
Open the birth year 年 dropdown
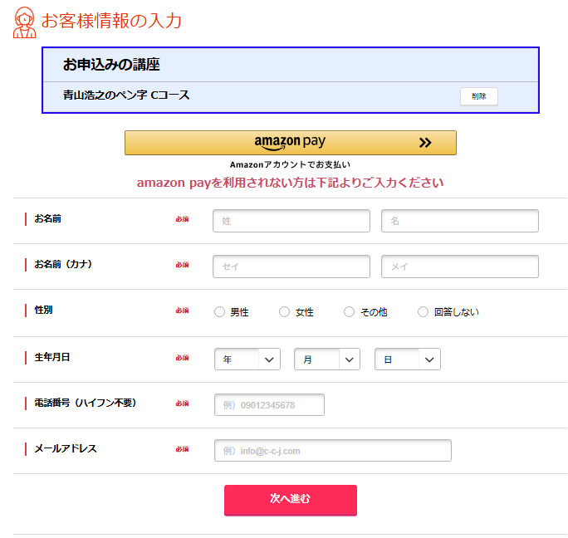tap(247, 359)
